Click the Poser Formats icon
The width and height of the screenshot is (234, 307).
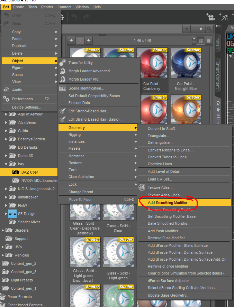click(3, 297)
